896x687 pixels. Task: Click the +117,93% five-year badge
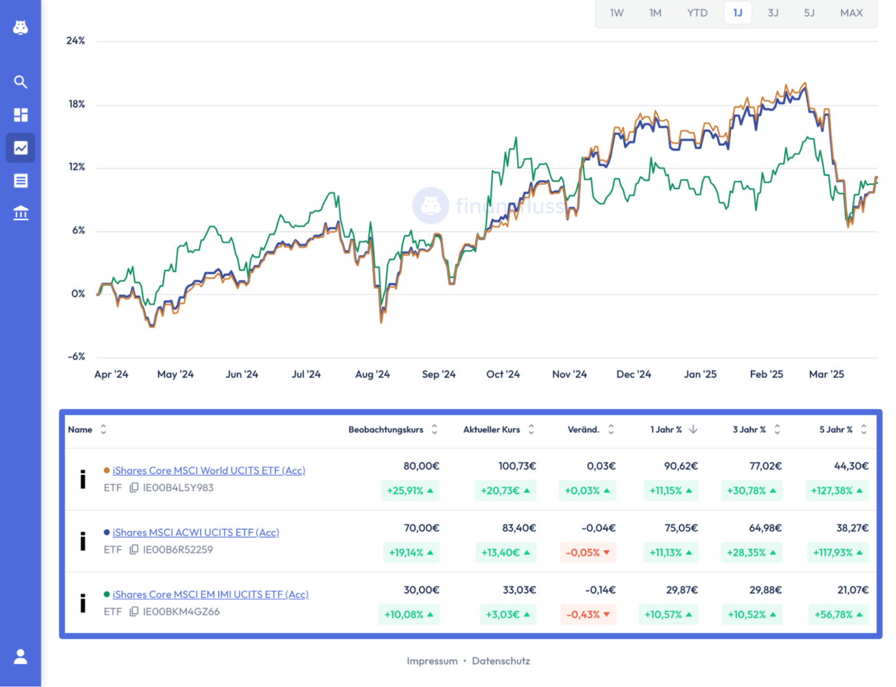838,552
